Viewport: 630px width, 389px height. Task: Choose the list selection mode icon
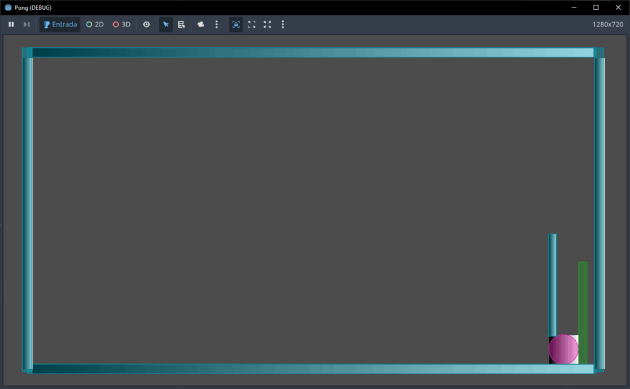coord(181,25)
